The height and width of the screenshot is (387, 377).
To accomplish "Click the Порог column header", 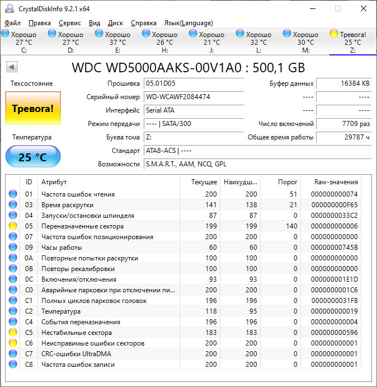I will coord(281,182).
